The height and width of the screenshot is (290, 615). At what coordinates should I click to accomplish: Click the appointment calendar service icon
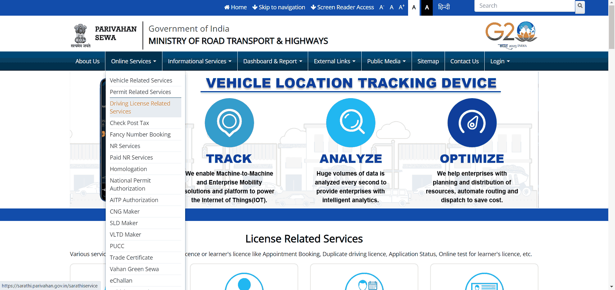[364, 282]
